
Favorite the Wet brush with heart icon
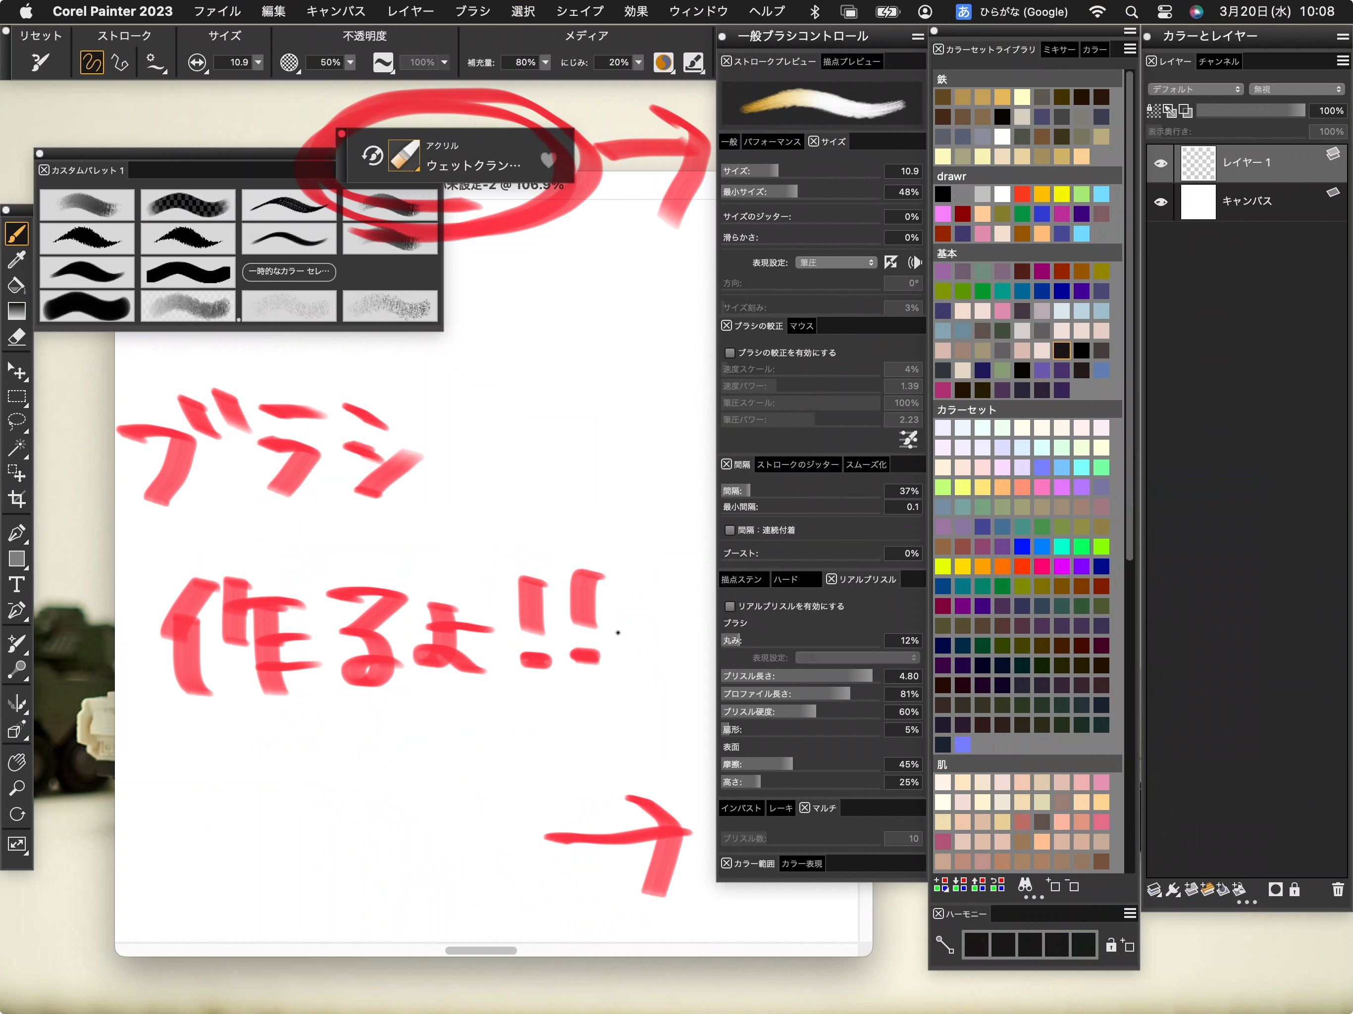548,160
